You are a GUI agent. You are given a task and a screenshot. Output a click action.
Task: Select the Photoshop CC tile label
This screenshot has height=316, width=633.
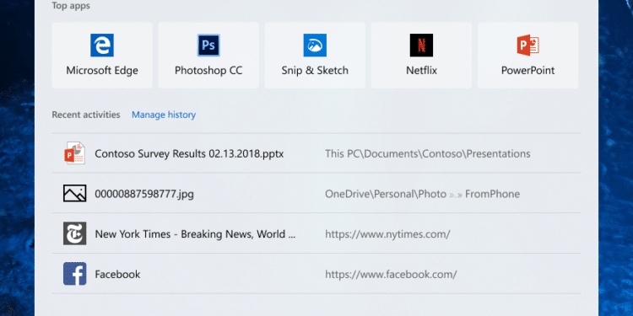point(208,71)
